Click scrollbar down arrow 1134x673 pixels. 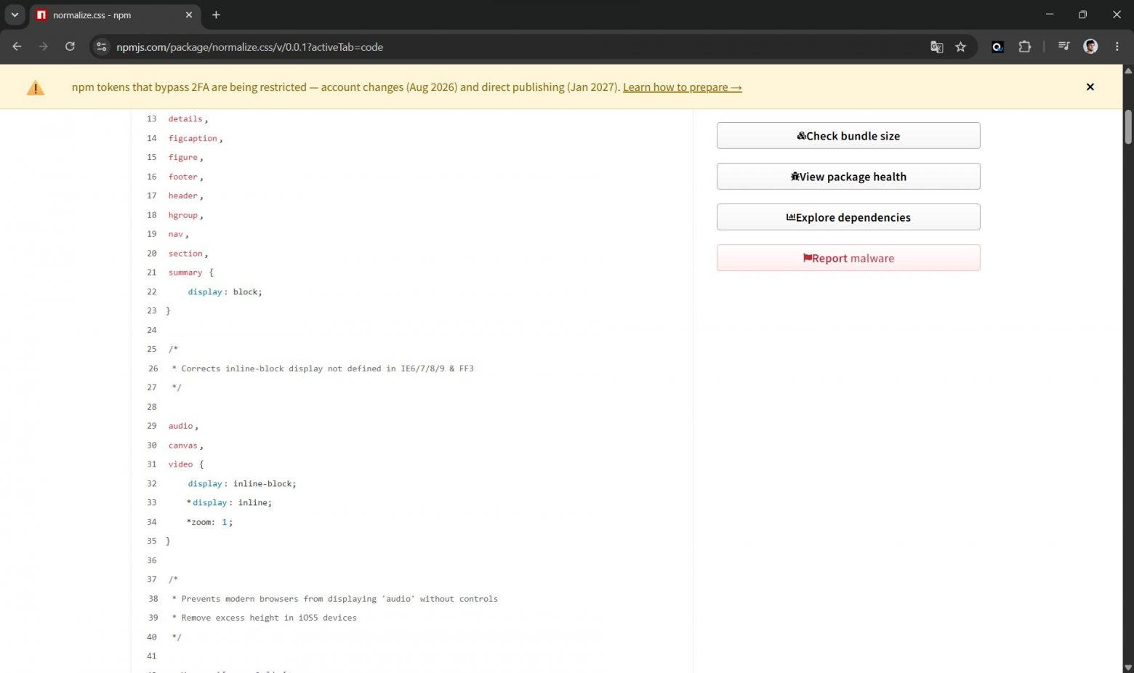point(1128,667)
